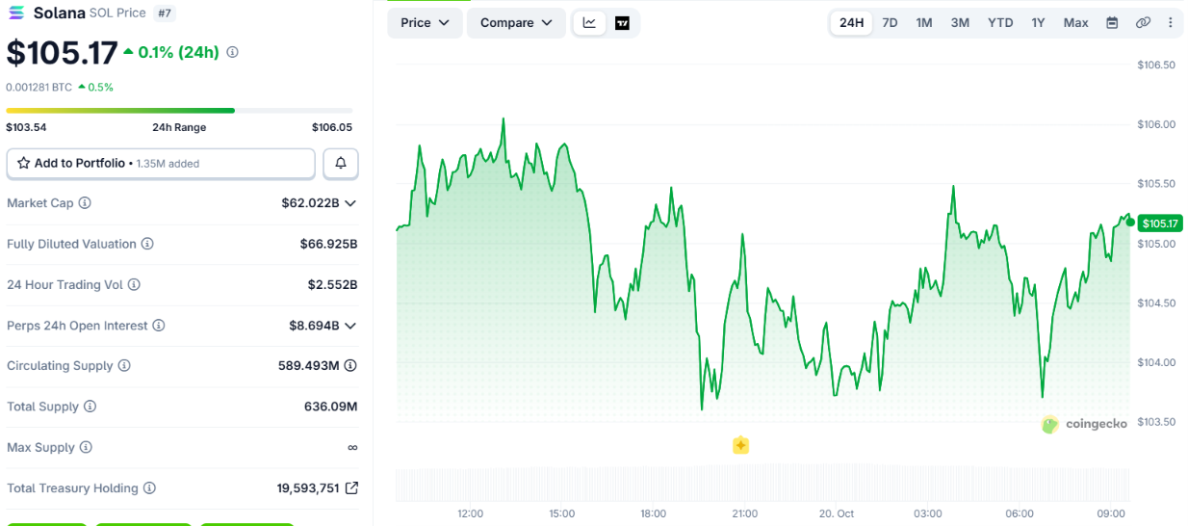Select the Max time range tab
The image size is (1188, 526).
(1075, 22)
